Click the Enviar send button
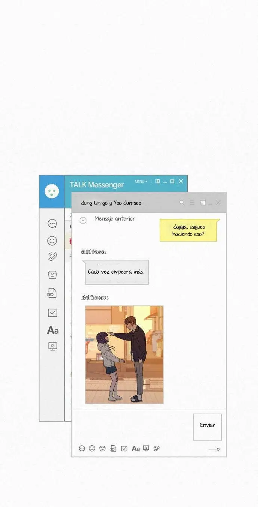 pyautogui.click(x=208, y=427)
